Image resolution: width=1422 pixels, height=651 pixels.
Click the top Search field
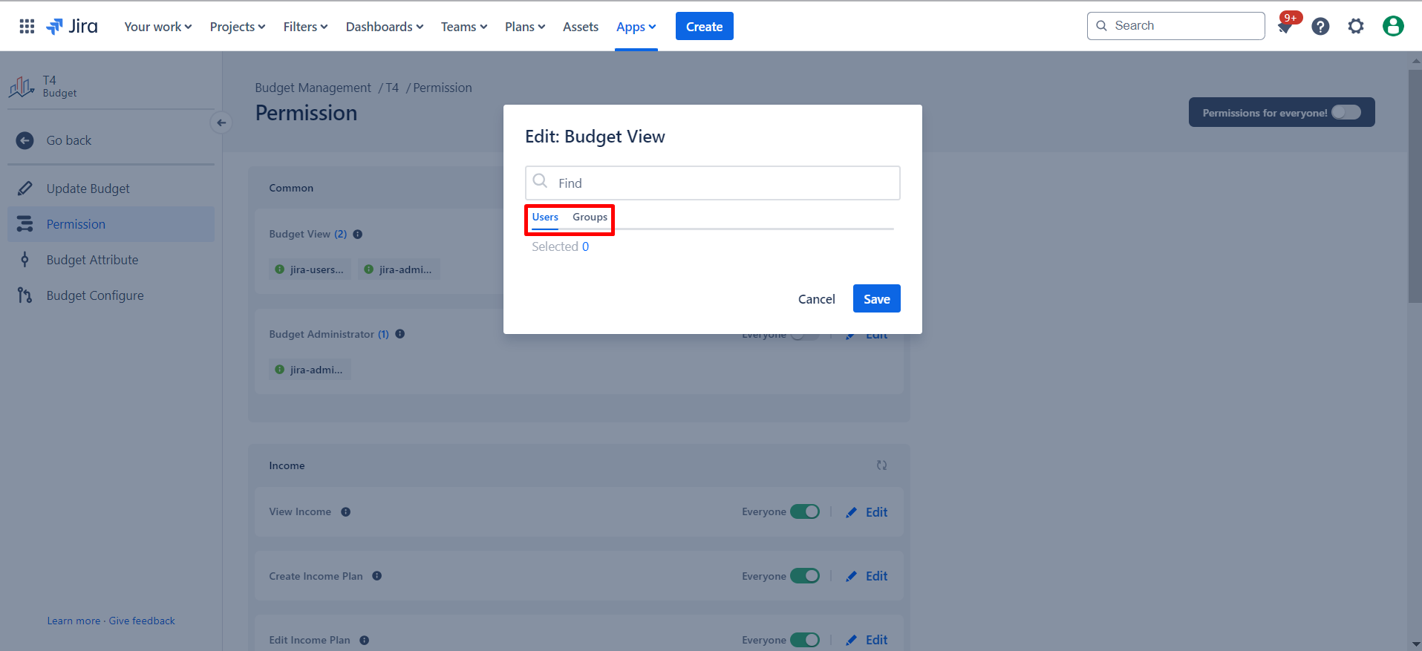pyautogui.click(x=1175, y=26)
